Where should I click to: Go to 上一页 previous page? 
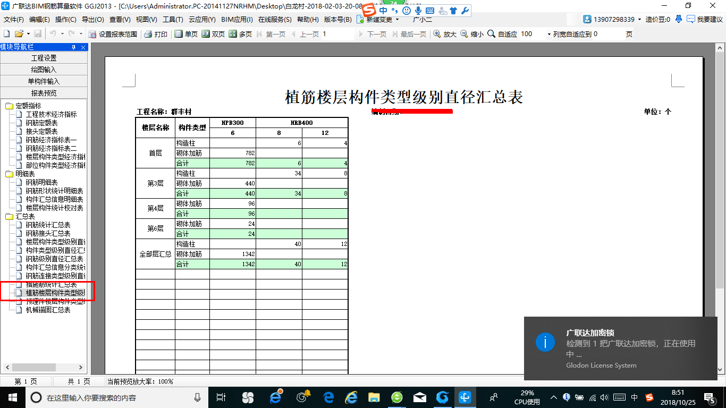pos(305,34)
